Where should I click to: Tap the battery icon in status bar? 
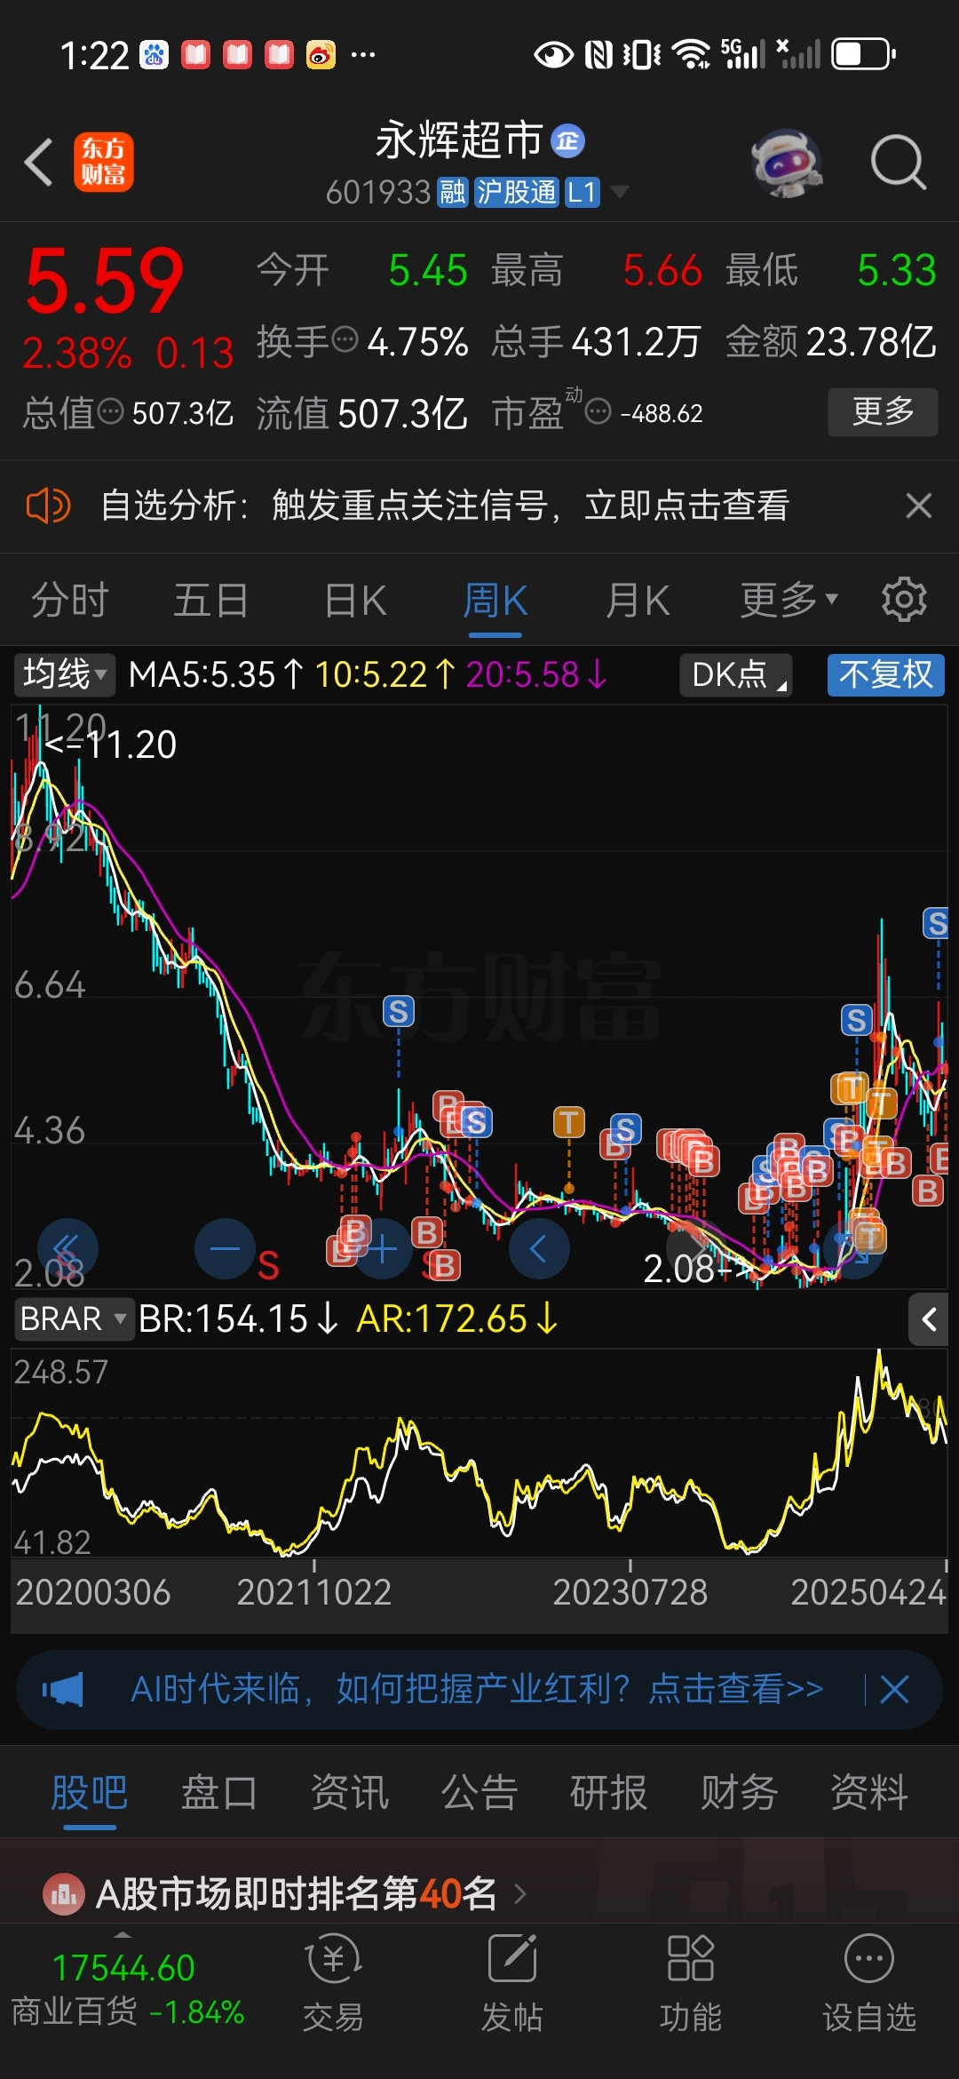pyautogui.click(x=864, y=54)
